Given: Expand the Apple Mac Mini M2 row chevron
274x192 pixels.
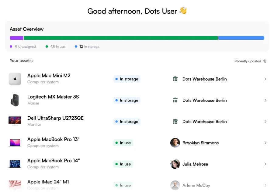Looking at the screenshot, I should 265,79.
